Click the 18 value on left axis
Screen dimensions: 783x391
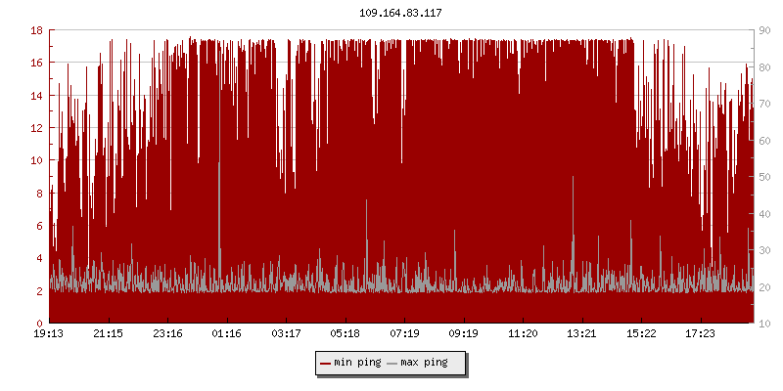(x=35, y=30)
